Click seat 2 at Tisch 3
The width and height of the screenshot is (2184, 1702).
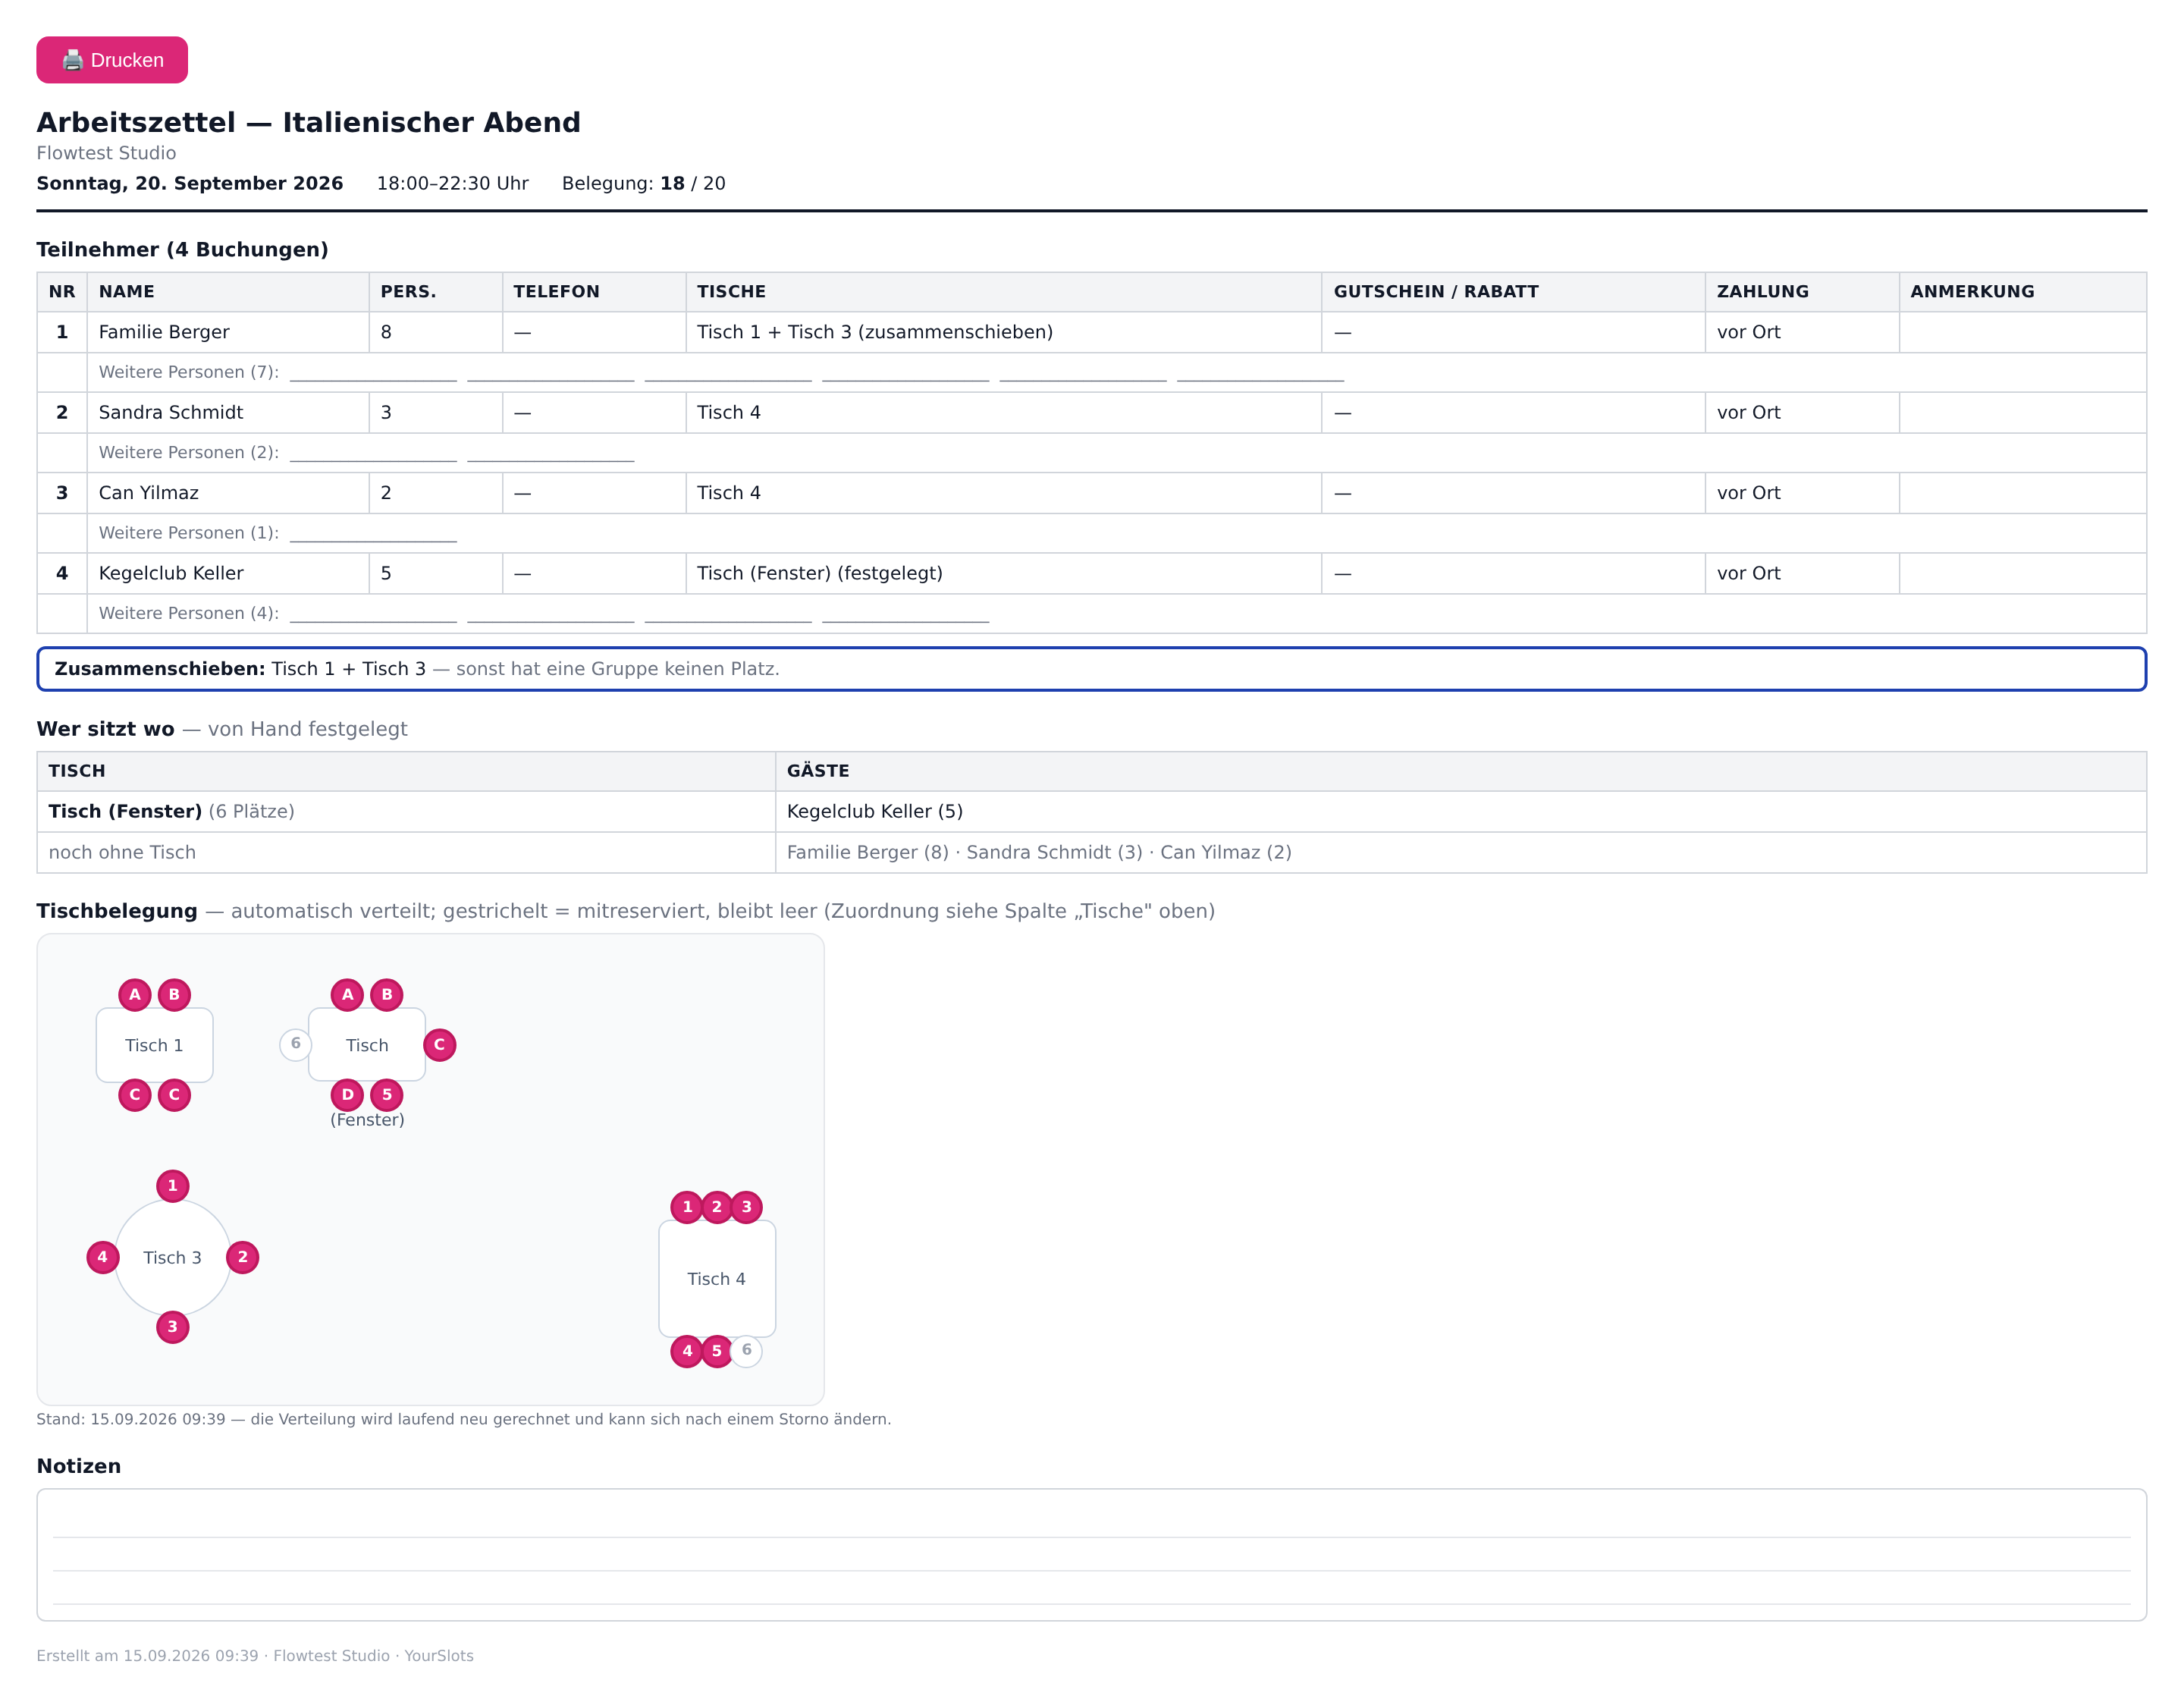(243, 1257)
